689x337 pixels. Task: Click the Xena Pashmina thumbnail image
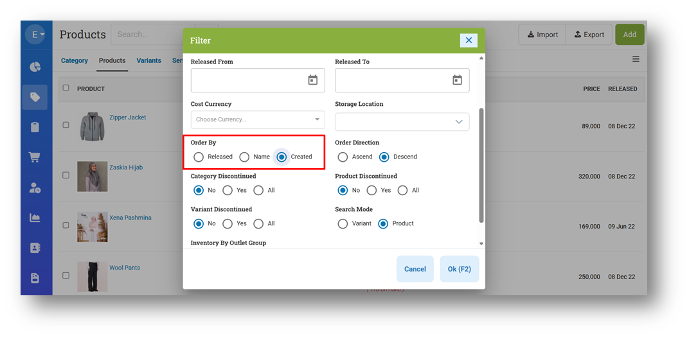coord(93,227)
